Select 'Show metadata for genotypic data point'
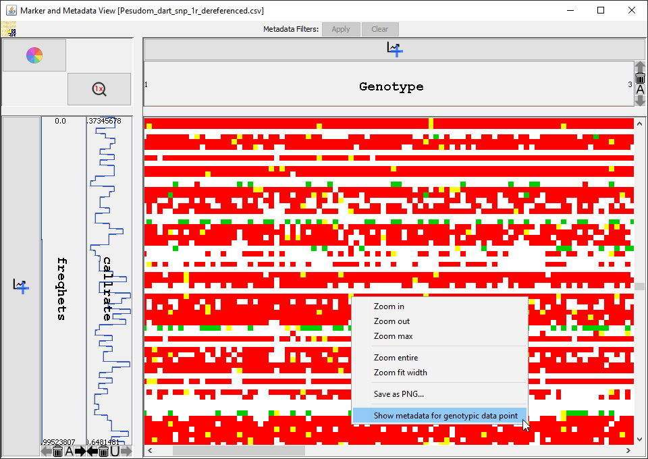Image resolution: width=648 pixels, height=459 pixels. tap(439, 416)
